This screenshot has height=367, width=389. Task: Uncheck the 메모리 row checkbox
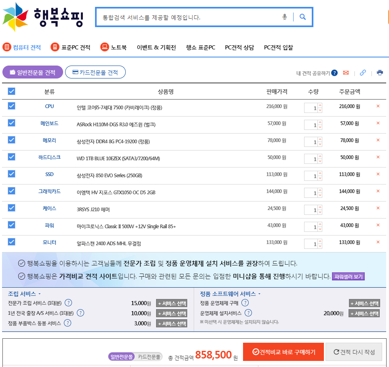click(x=11, y=140)
